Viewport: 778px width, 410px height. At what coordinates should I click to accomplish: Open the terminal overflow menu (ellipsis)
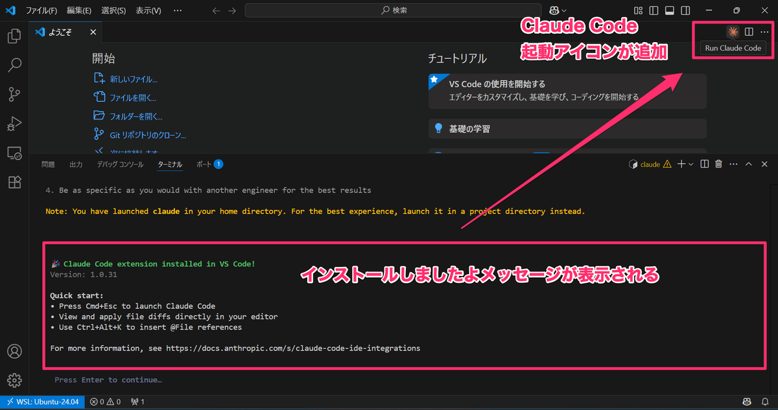coord(733,164)
